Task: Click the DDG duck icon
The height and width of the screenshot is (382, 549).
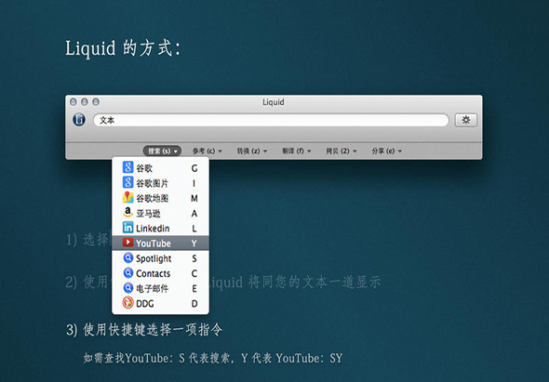Action: [x=127, y=303]
